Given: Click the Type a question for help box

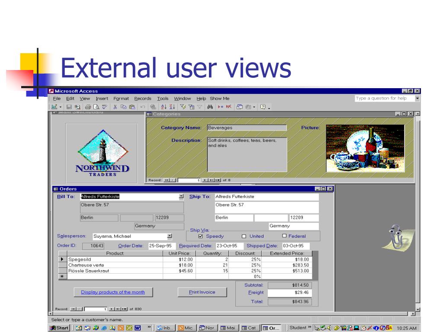Looking at the screenshot, I should click(385, 98).
